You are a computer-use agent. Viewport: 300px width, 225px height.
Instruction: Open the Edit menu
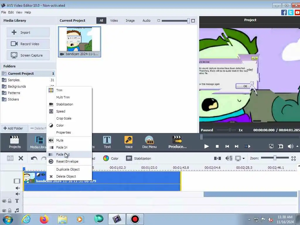point(11,12)
